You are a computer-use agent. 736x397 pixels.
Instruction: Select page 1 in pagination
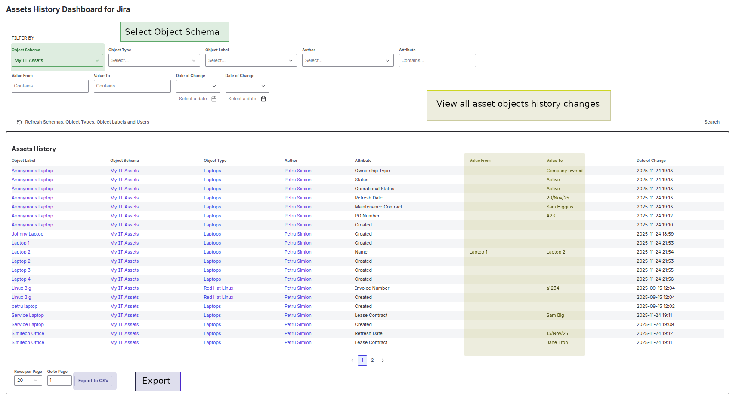click(362, 360)
